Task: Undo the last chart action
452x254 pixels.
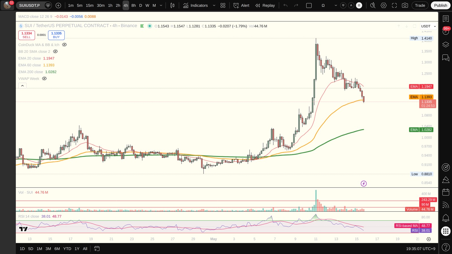Action: click(286, 5)
